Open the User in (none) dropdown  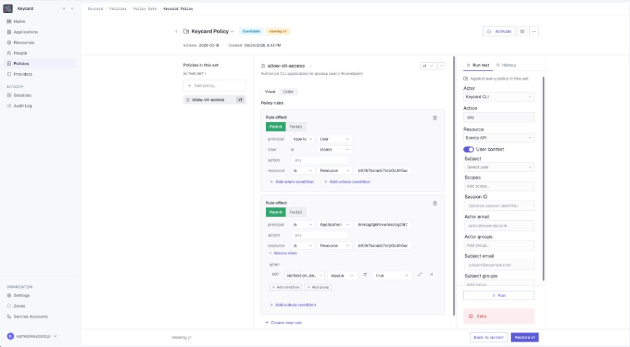(x=334, y=150)
